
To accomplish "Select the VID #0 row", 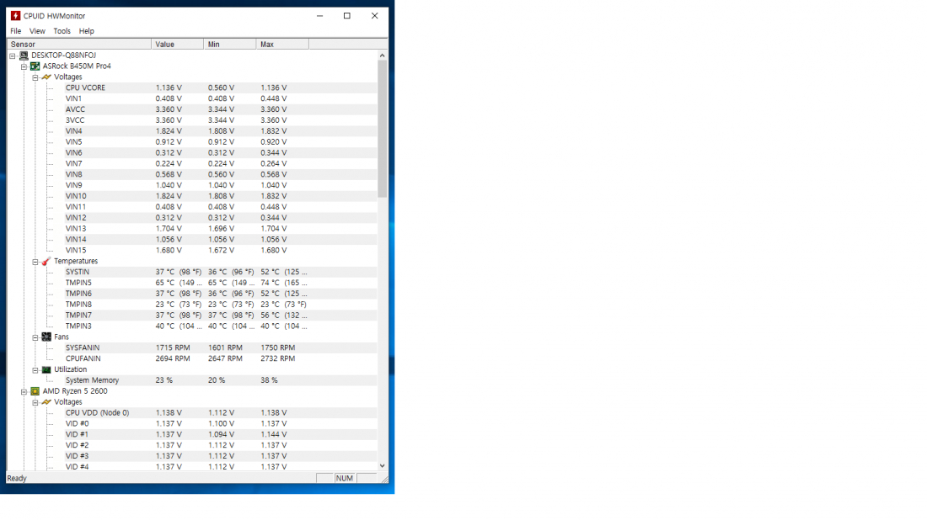I will coord(221,424).
